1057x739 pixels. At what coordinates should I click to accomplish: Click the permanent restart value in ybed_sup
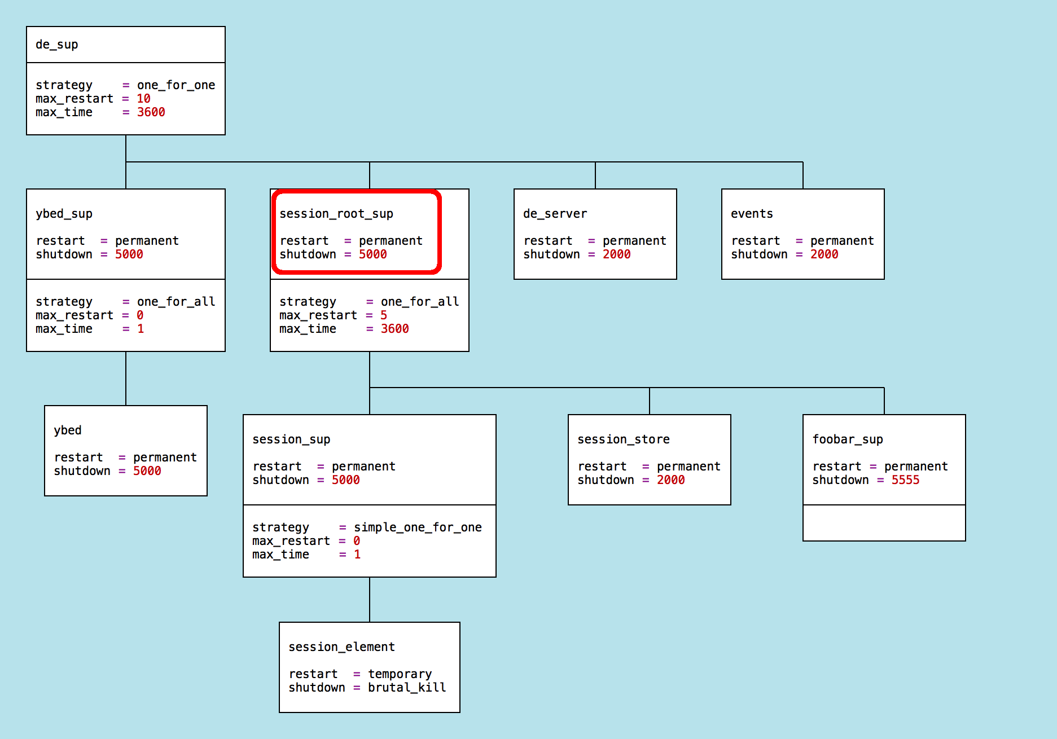tap(147, 241)
